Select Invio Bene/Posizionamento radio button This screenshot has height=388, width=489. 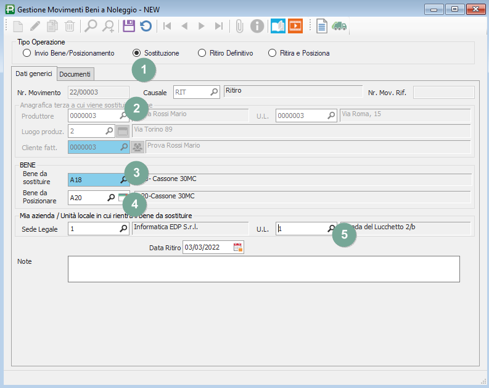click(x=27, y=53)
